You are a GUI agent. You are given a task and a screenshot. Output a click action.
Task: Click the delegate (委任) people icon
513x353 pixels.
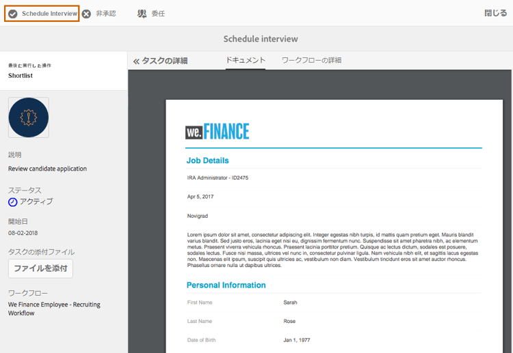coord(142,14)
